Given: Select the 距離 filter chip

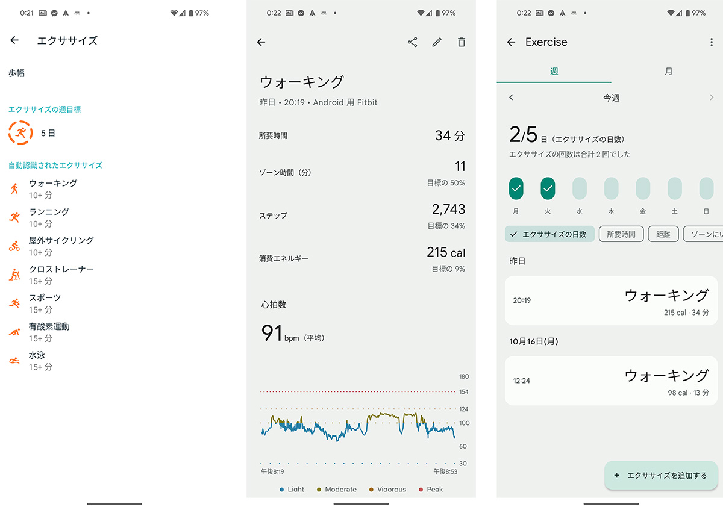Looking at the screenshot, I should (663, 234).
